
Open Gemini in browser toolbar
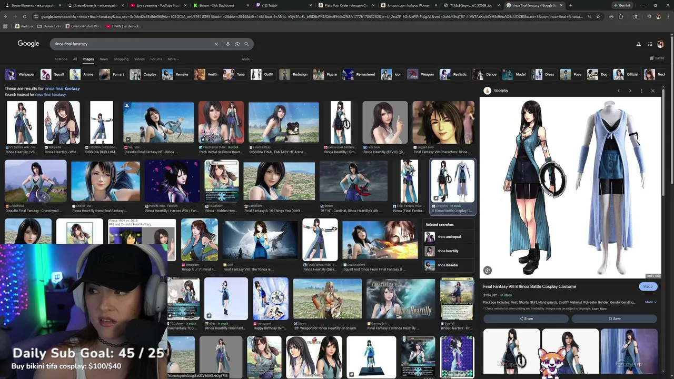621,5
